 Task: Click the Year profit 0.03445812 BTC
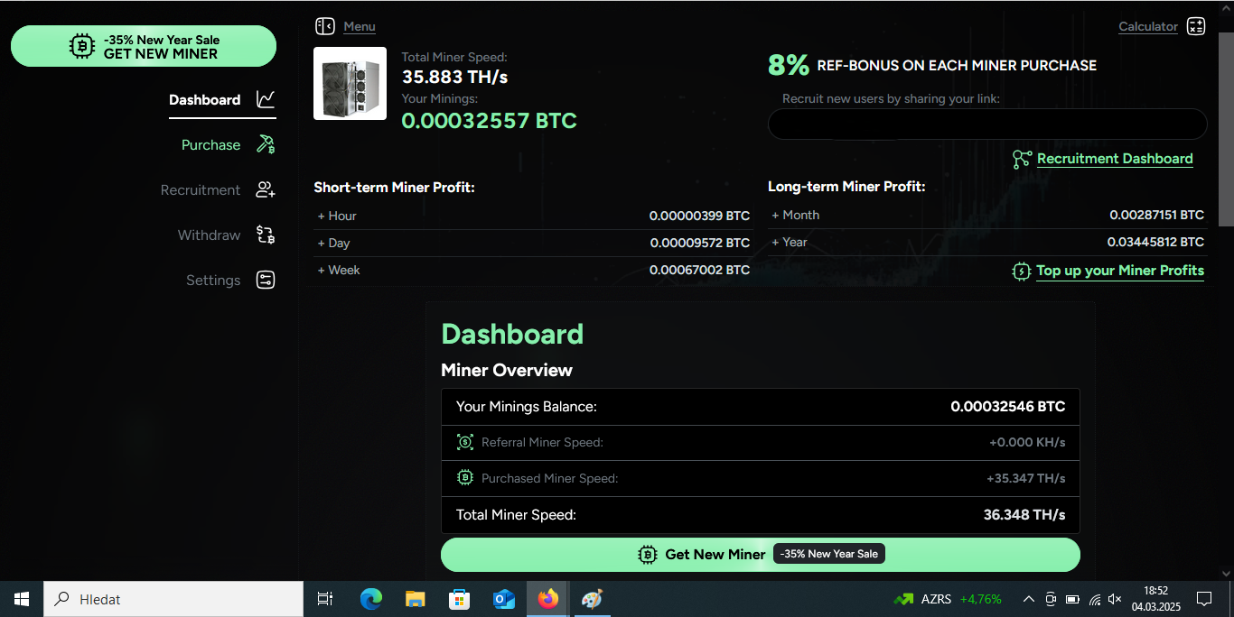[1156, 242]
